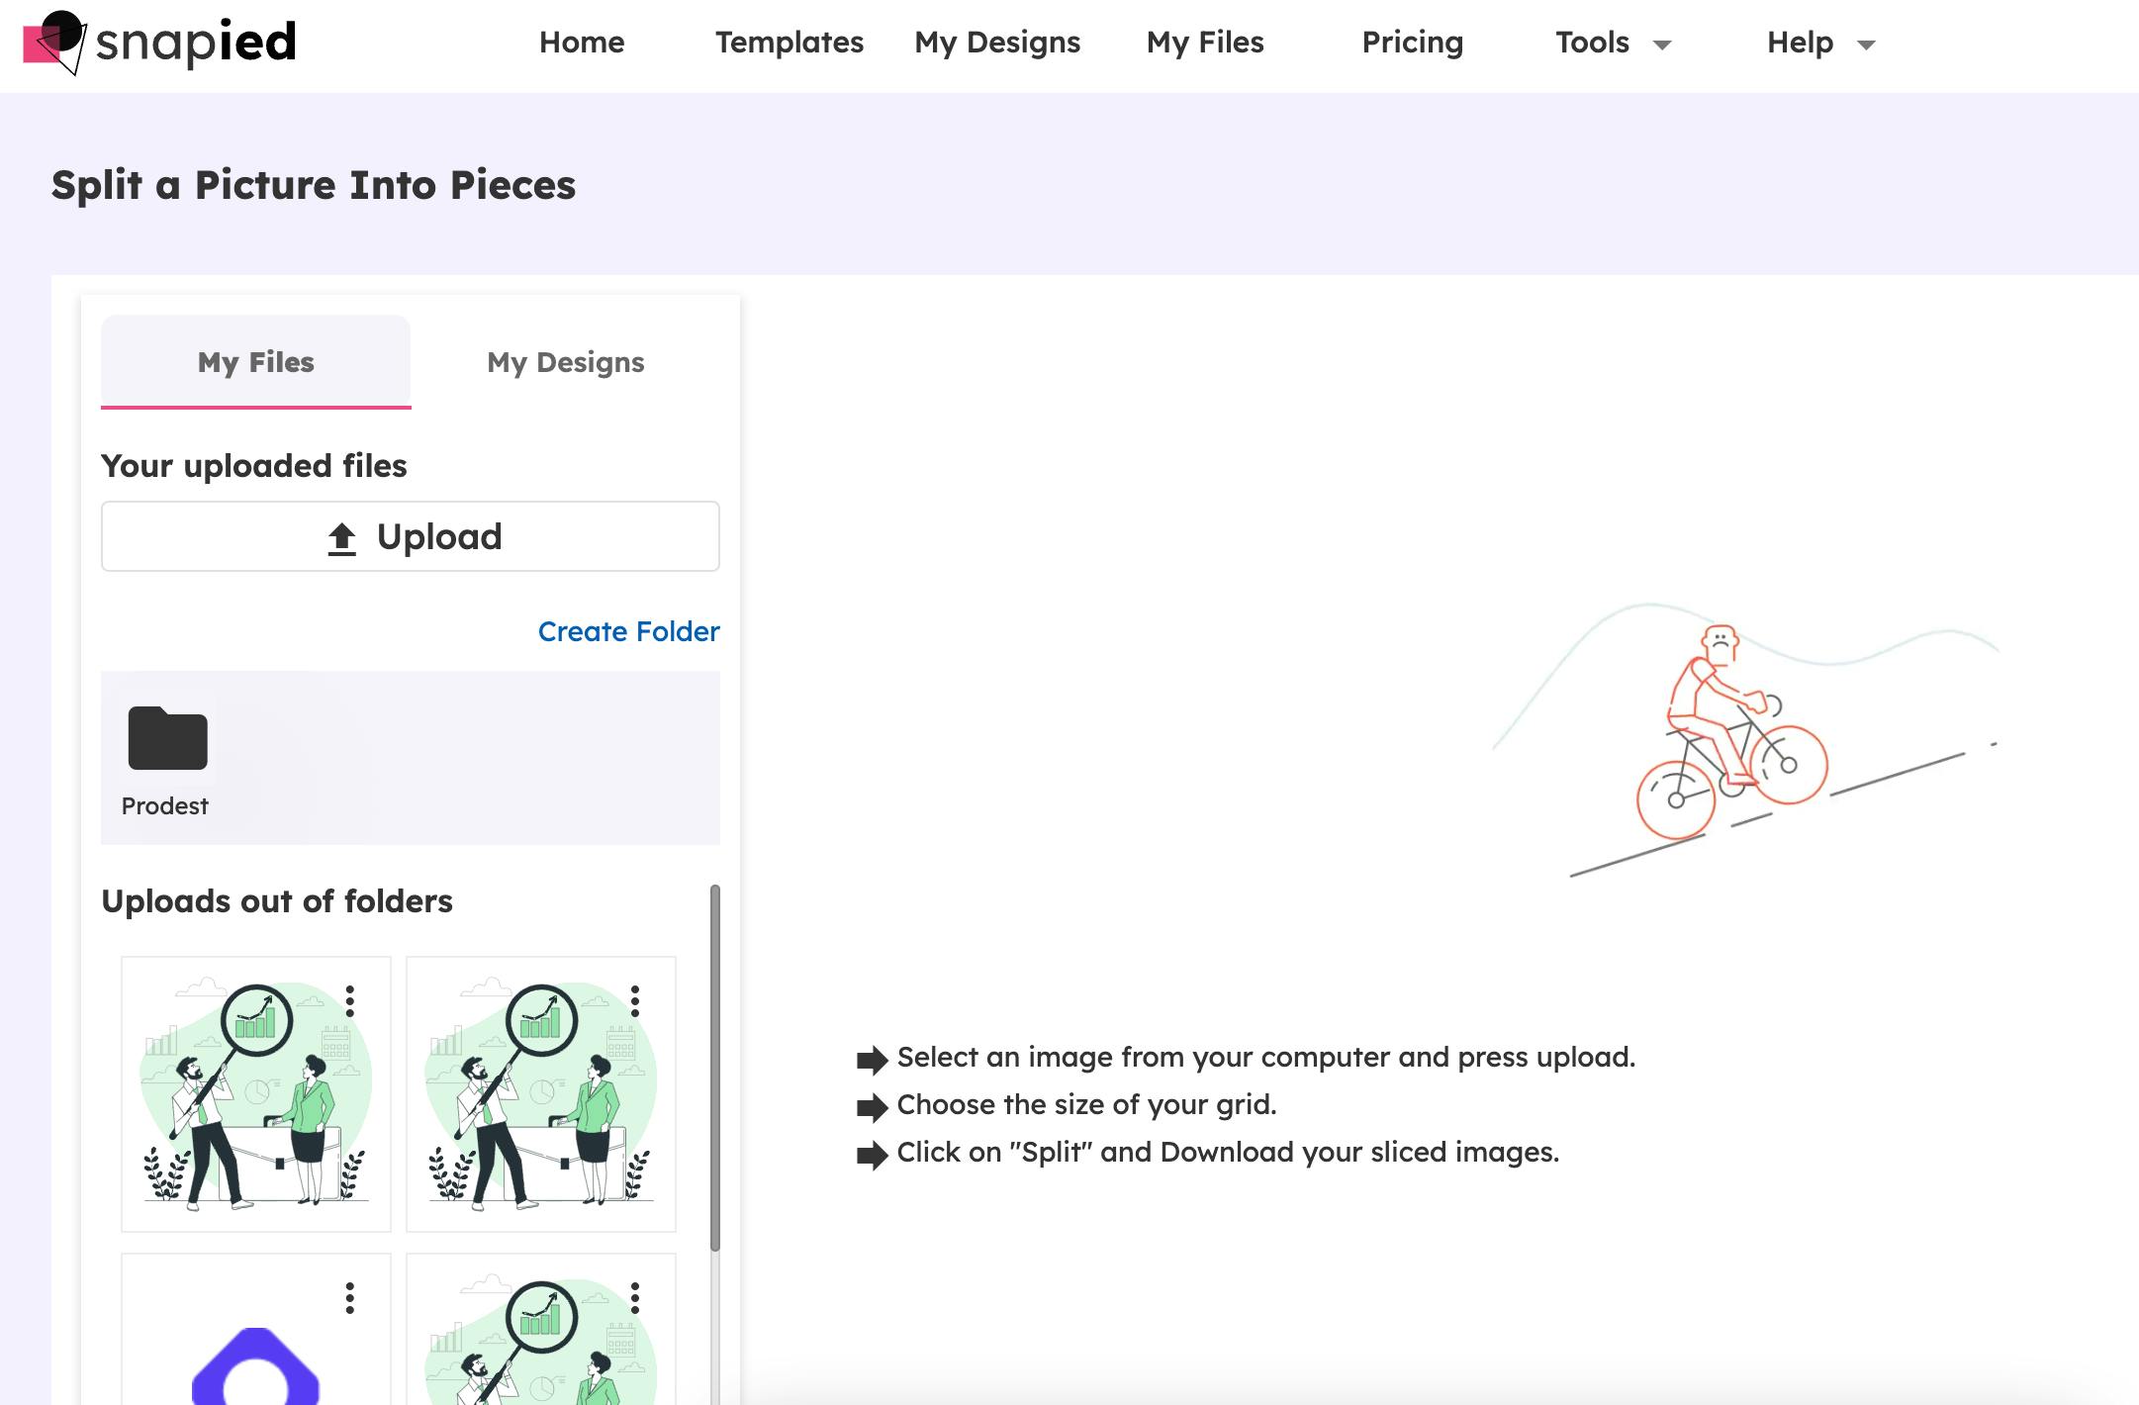Open the Pricing page
Viewport: 2139px width, 1405px height.
tap(1413, 43)
